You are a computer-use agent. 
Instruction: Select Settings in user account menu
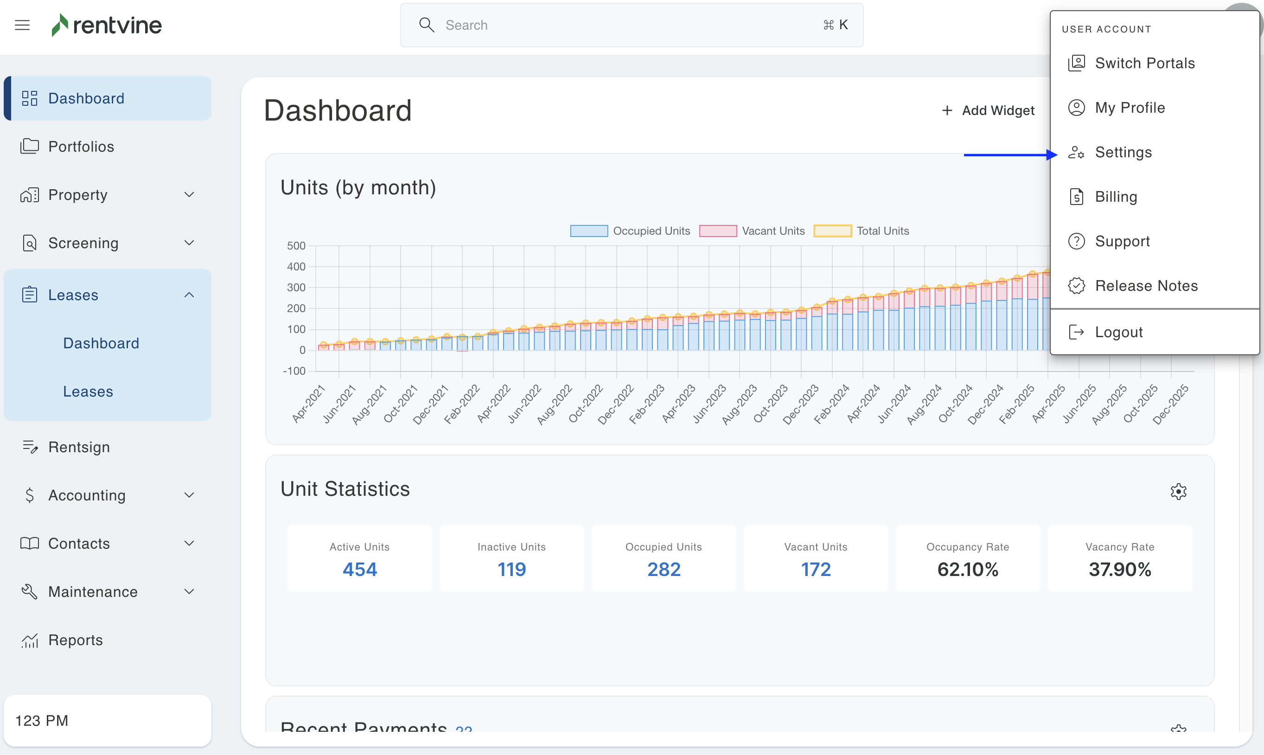(x=1123, y=152)
